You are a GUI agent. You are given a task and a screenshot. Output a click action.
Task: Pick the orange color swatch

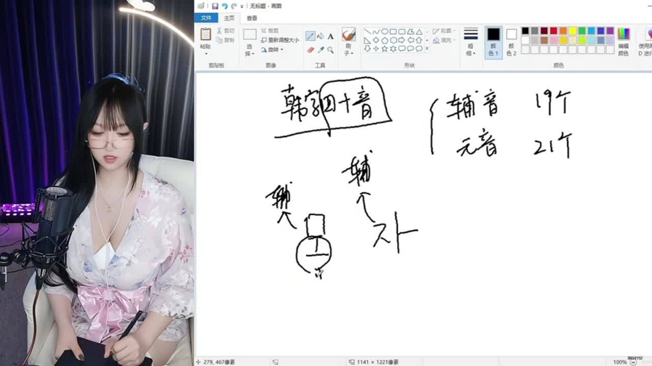563,31
